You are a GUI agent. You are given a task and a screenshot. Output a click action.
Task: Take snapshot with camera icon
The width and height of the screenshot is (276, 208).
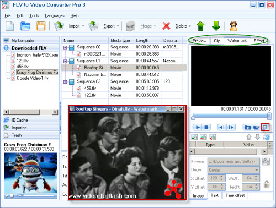pyautogui.click(x=247, y=127)
